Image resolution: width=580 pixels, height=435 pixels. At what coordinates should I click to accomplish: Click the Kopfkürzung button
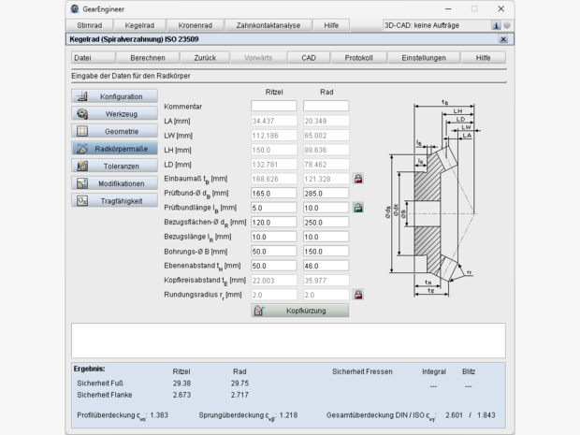click(x=299, y=310)
